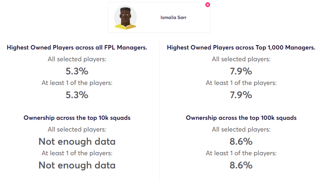Viewport: 324px width, 186px height.
Task: Remove Ismaila Sarr with the red X icon
Action: [208, 5]
